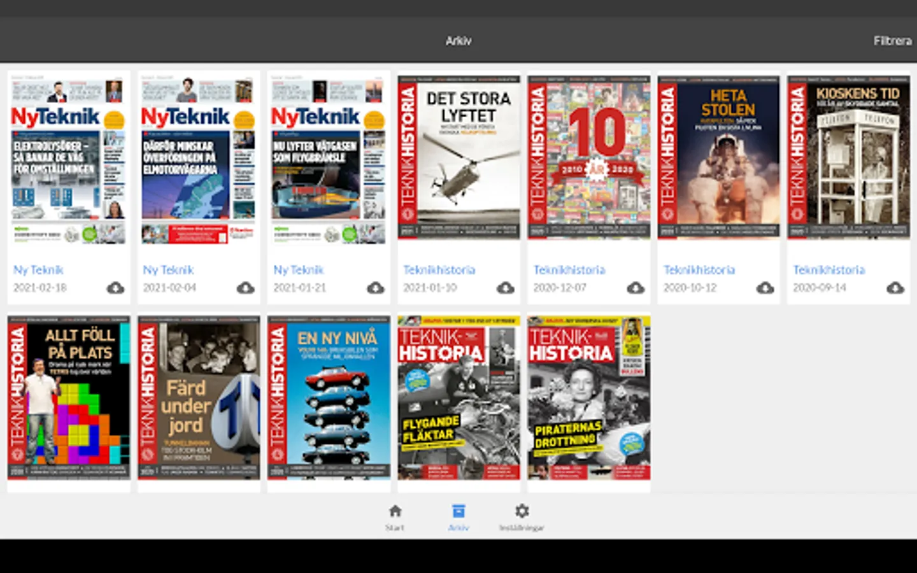Open Ny Teknik cover about Elektrolysörer
917x573 pixels.
(69, 159)
